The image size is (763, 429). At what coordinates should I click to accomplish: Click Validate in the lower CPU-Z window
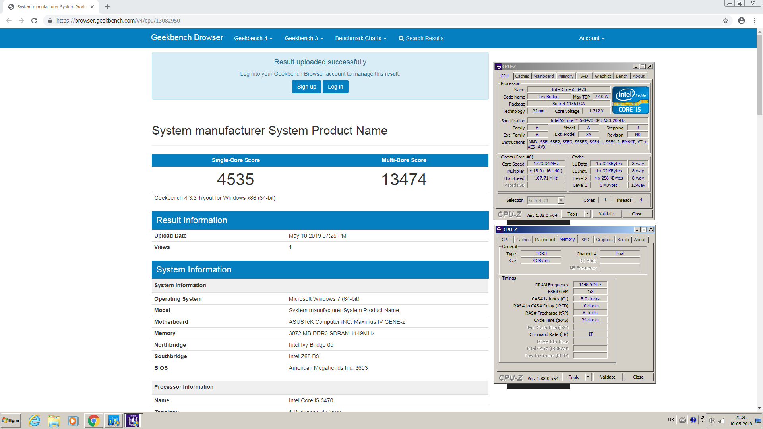point(608,377)
